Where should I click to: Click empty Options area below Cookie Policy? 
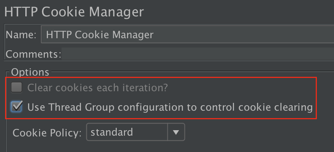point(149,147)
